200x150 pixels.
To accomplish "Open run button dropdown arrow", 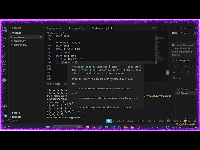I will pyautogui.click(x=156, y=28).
